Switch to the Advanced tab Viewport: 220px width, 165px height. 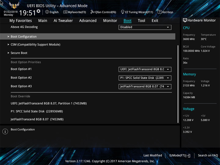coord(88,21)
